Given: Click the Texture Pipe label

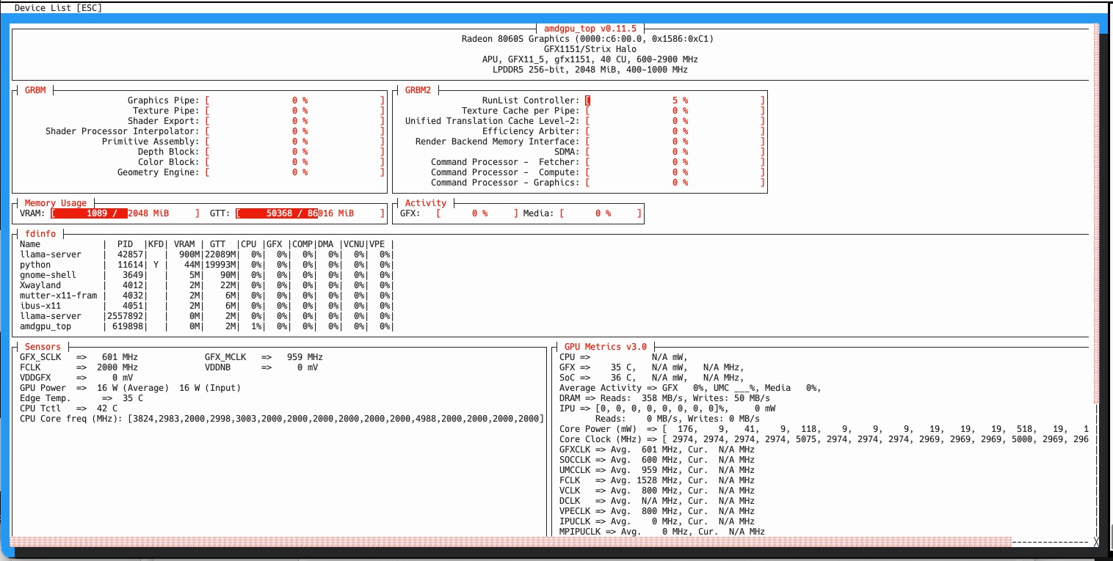Looking at the screenshot, I should tap(165, 111).
